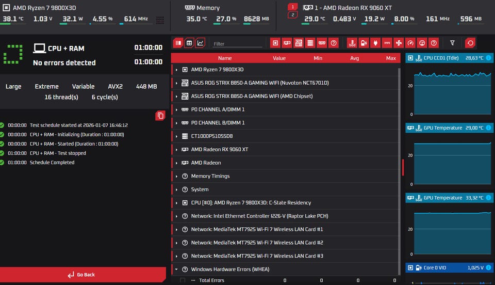Toggle the motherboard sensors filter icon
This screenshot has width=495, height=285.
tap(299, 43)
